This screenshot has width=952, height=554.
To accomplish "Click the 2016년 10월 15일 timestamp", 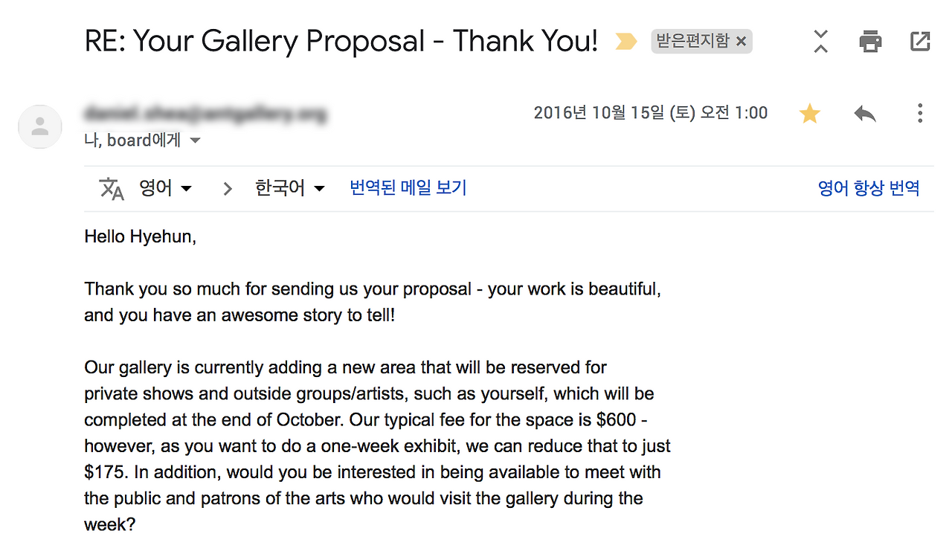I will pos(650,113).
